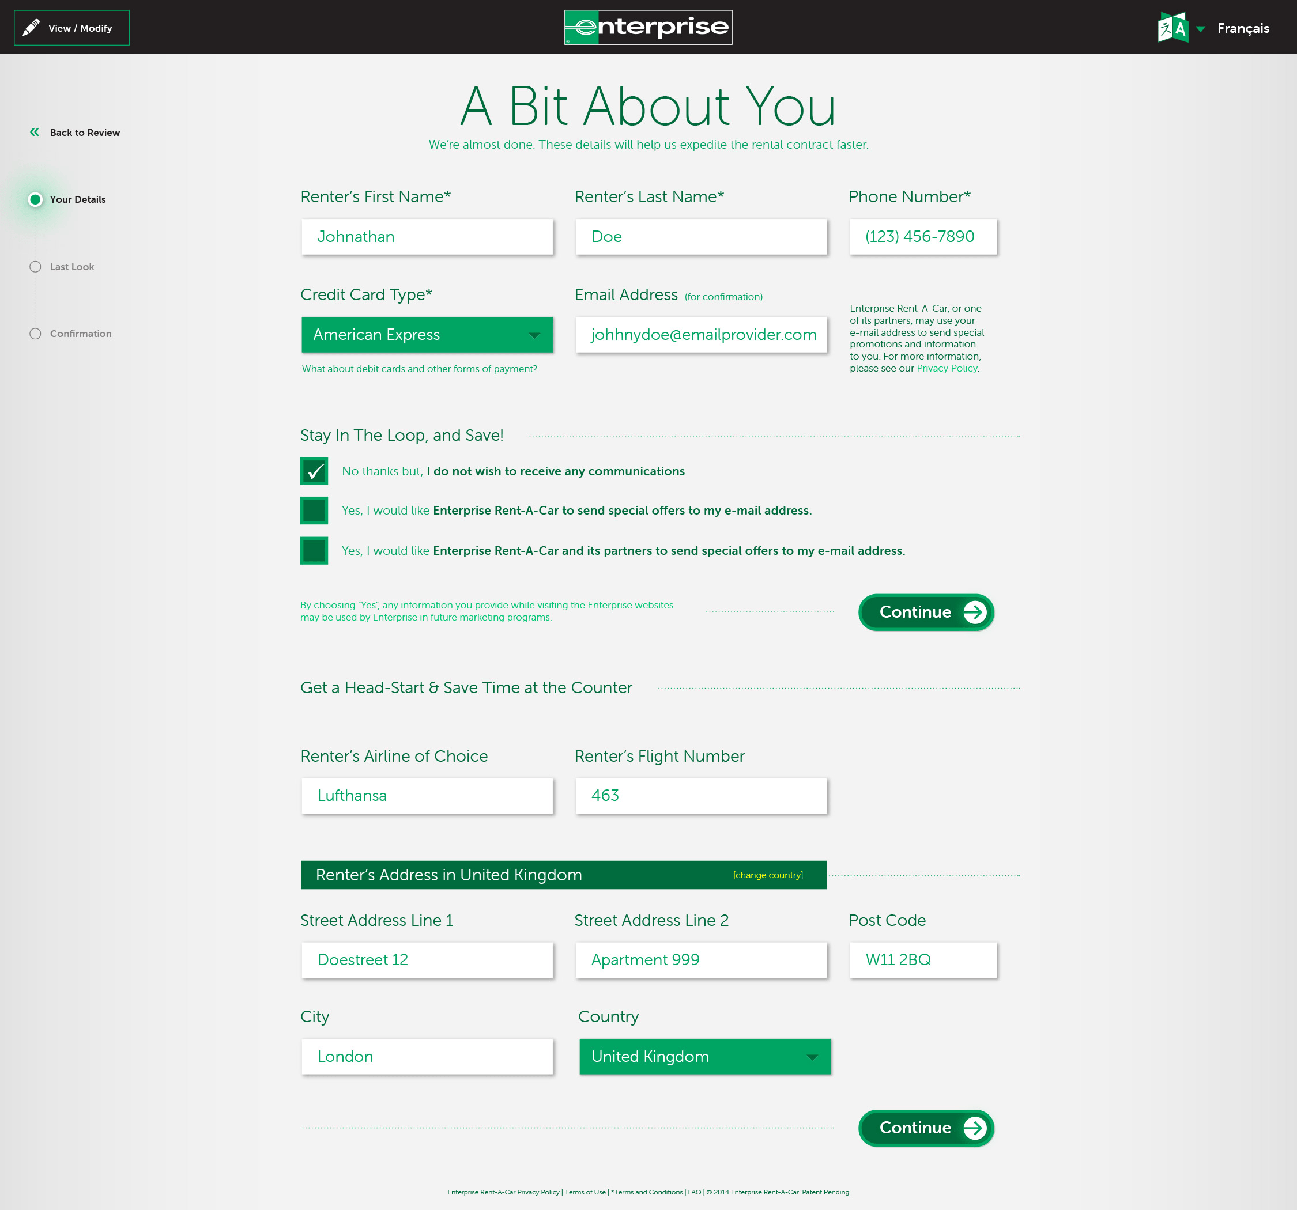
Task: Open debit cards and other payment forms link
Action: [419, 369]
